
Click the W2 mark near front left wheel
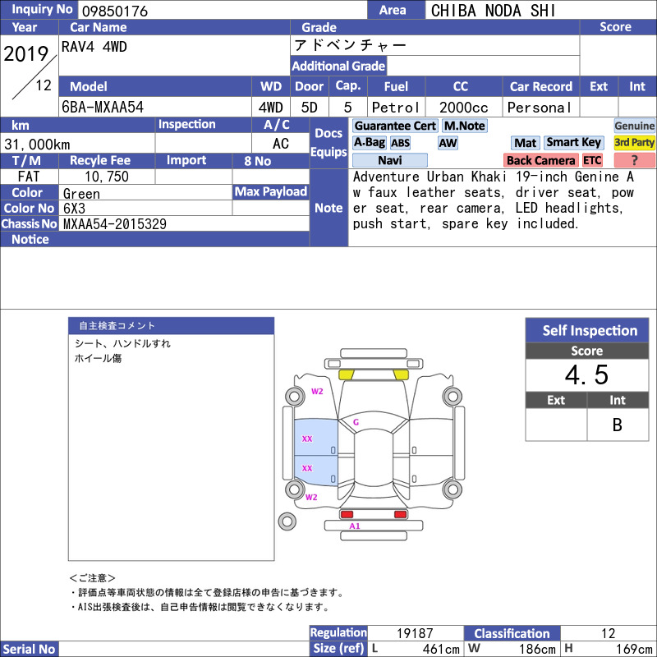317,392
